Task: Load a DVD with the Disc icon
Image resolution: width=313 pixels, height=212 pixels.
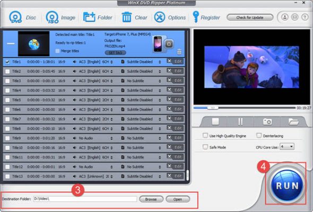Action: coord(15,17)
